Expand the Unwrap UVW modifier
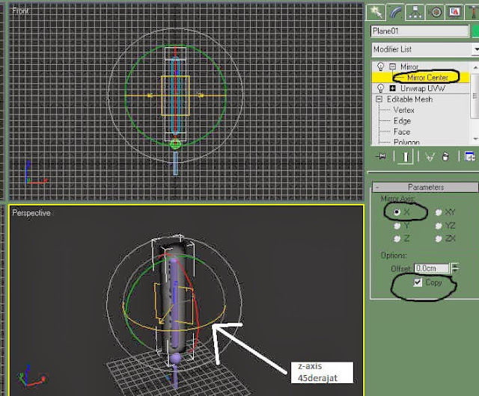 (392, 88)
